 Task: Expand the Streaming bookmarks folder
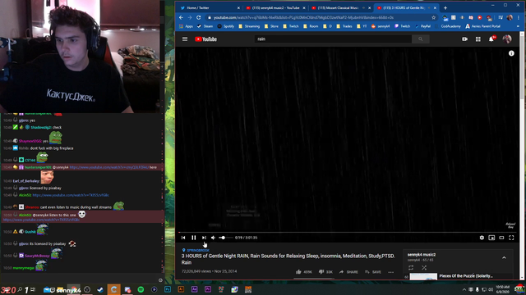[x=249, y=26]
